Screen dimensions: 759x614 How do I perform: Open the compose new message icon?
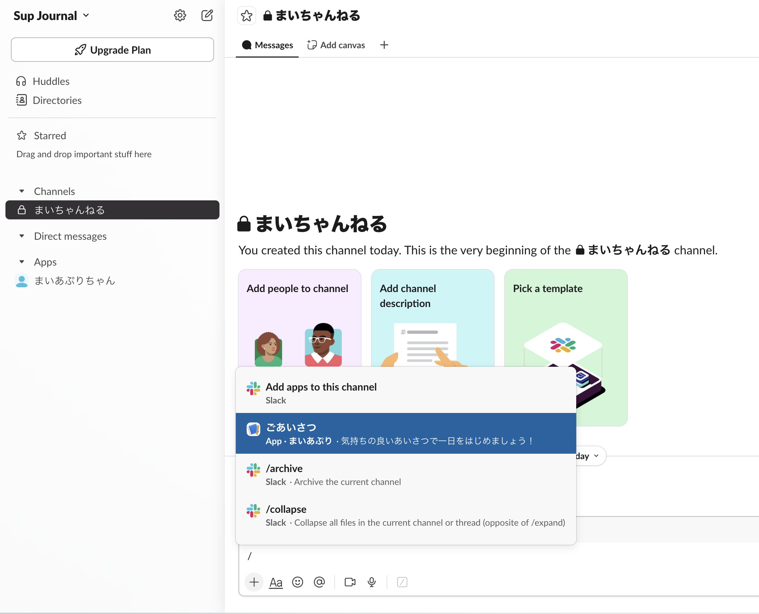pos(207,15)
